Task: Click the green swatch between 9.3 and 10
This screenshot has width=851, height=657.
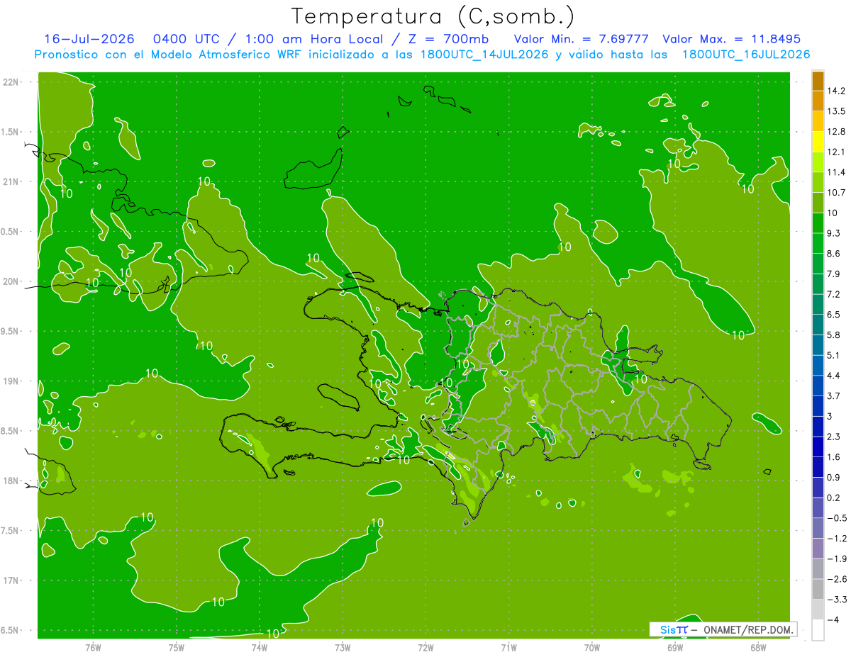Action: coord(818,223)
